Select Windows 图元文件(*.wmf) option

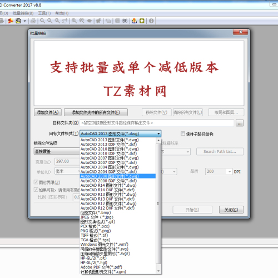tap(118, 245)
